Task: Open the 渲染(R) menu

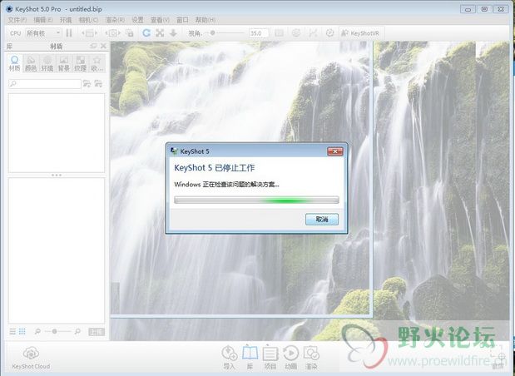Action: coord(115,20)
